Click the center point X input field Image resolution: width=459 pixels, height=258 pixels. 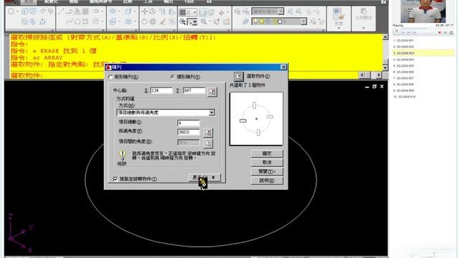click(161, 91)
